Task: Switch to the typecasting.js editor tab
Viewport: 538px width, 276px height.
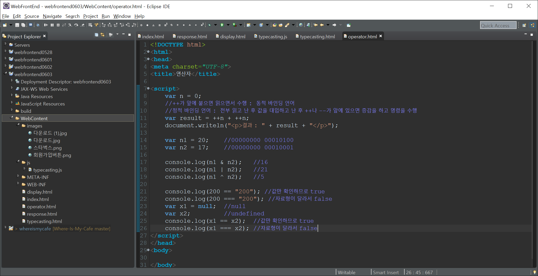Action: click(271, 36)
